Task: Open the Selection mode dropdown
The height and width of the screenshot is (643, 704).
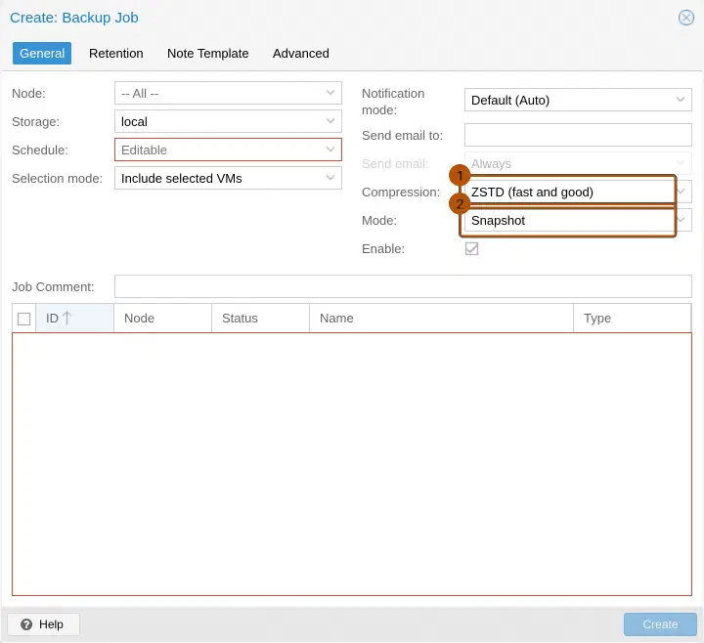Action: (x=228, y=178)
